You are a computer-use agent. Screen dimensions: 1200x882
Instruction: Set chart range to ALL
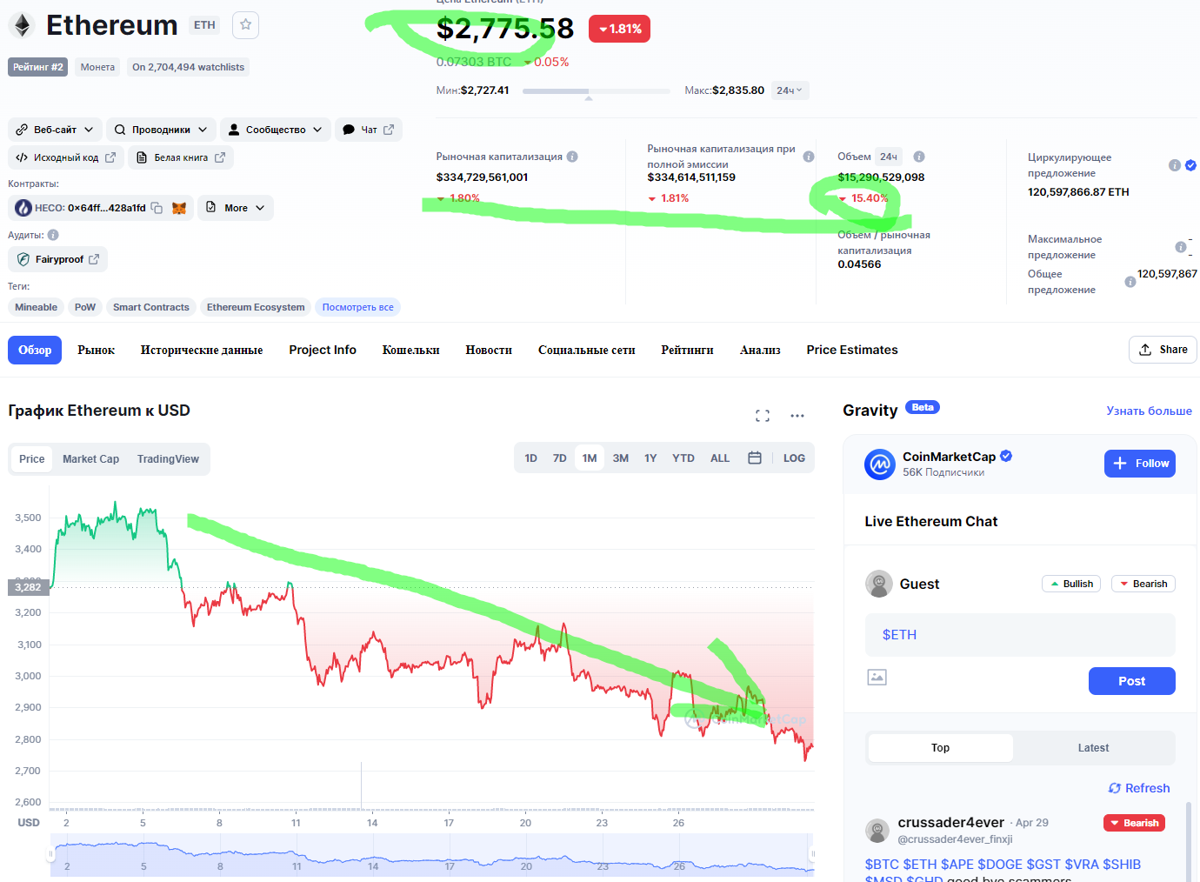coord(720,458)
